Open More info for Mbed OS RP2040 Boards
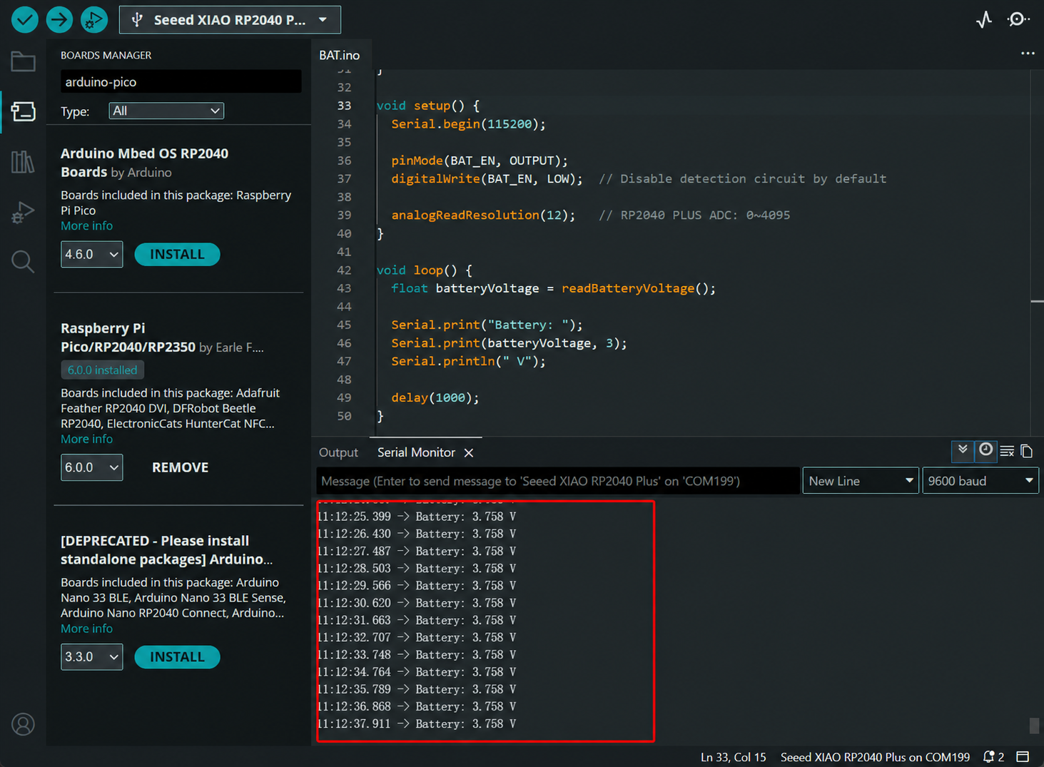Screen dimensions: 1044x767 86,225
